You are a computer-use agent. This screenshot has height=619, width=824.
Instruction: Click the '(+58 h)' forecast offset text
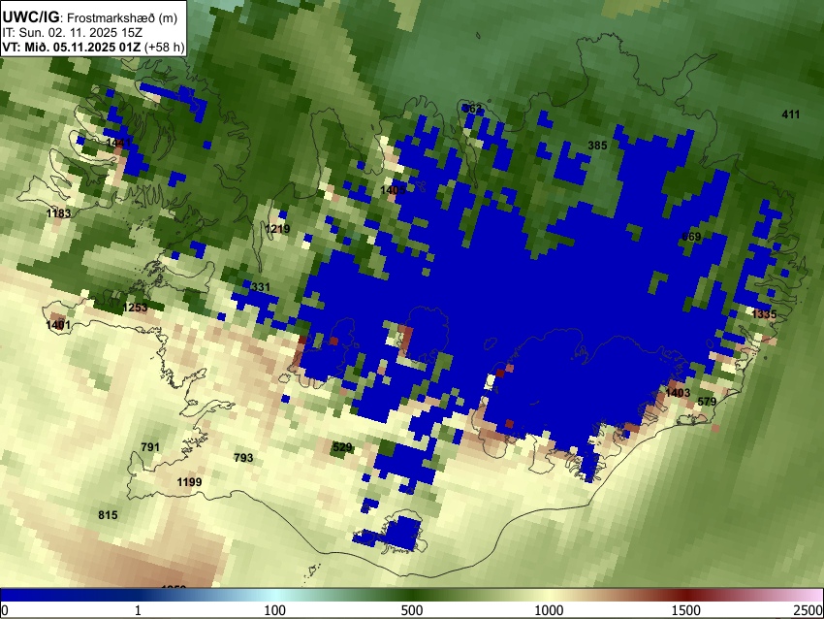click(x=164, y=47)
